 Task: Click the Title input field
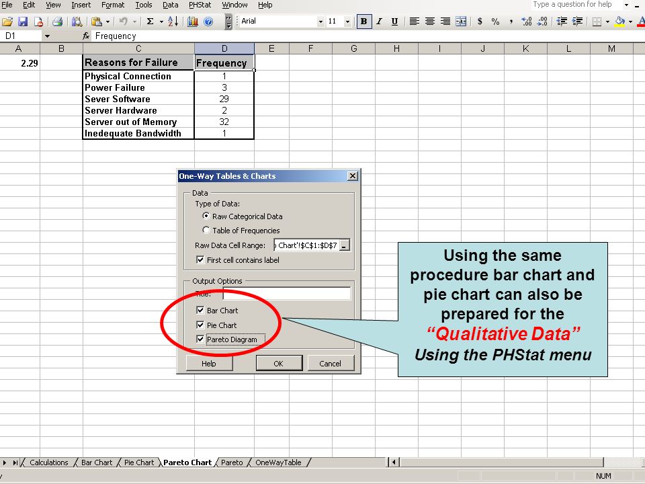pyautogui.click(x=287, y=294)
